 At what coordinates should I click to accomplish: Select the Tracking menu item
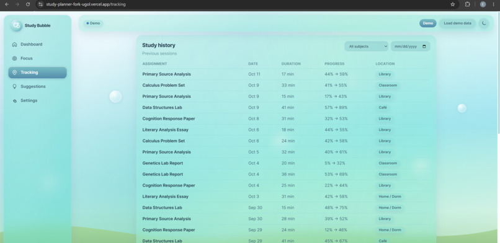(37, 73)
